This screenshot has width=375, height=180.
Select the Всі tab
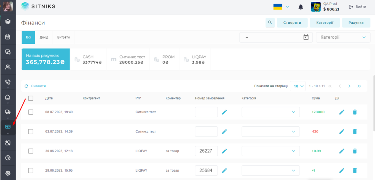pos(29,38)
